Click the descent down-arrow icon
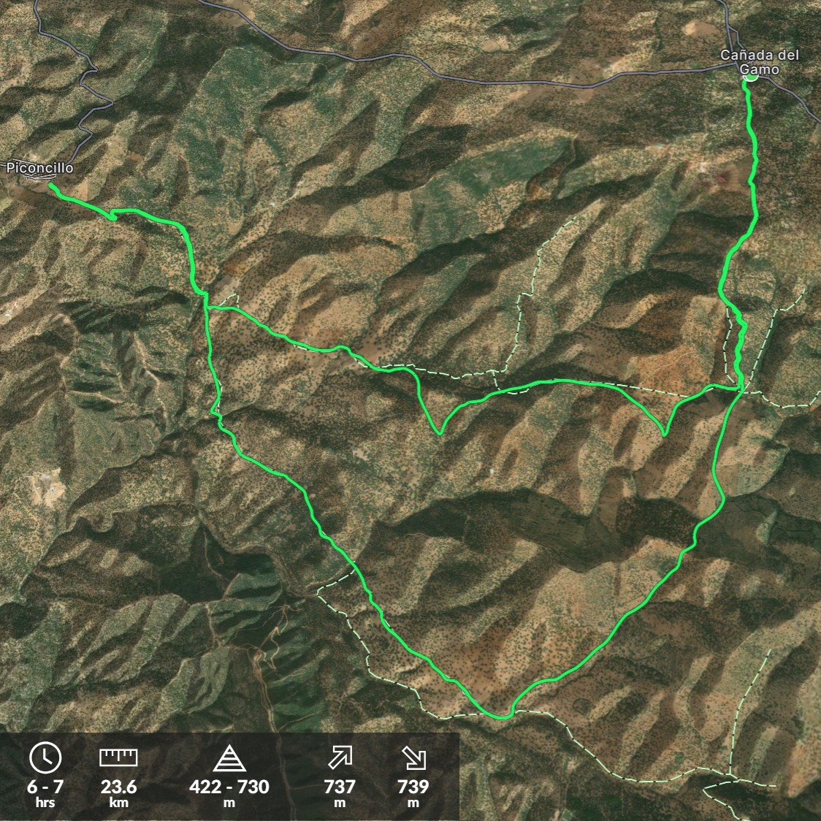The width and height of the screenshot is (821, 821). pyautogui.click(x=413, y=758)
